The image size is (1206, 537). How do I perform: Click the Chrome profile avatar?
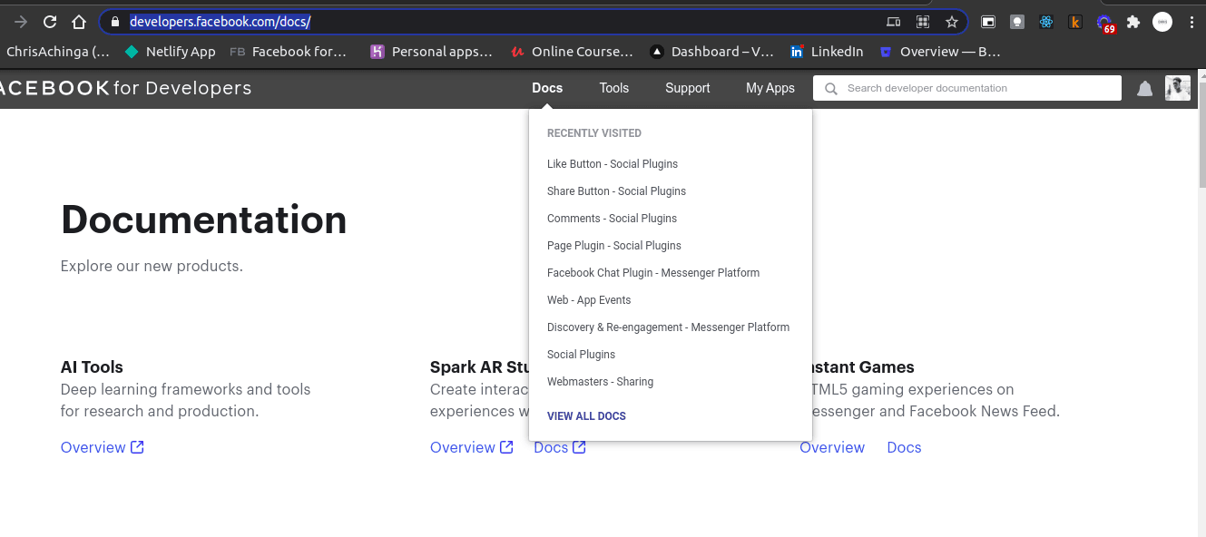pyautogui.click(x=1162, y=22)
